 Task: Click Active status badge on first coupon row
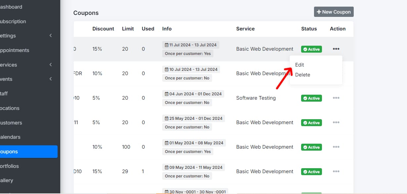click(311, 49)
